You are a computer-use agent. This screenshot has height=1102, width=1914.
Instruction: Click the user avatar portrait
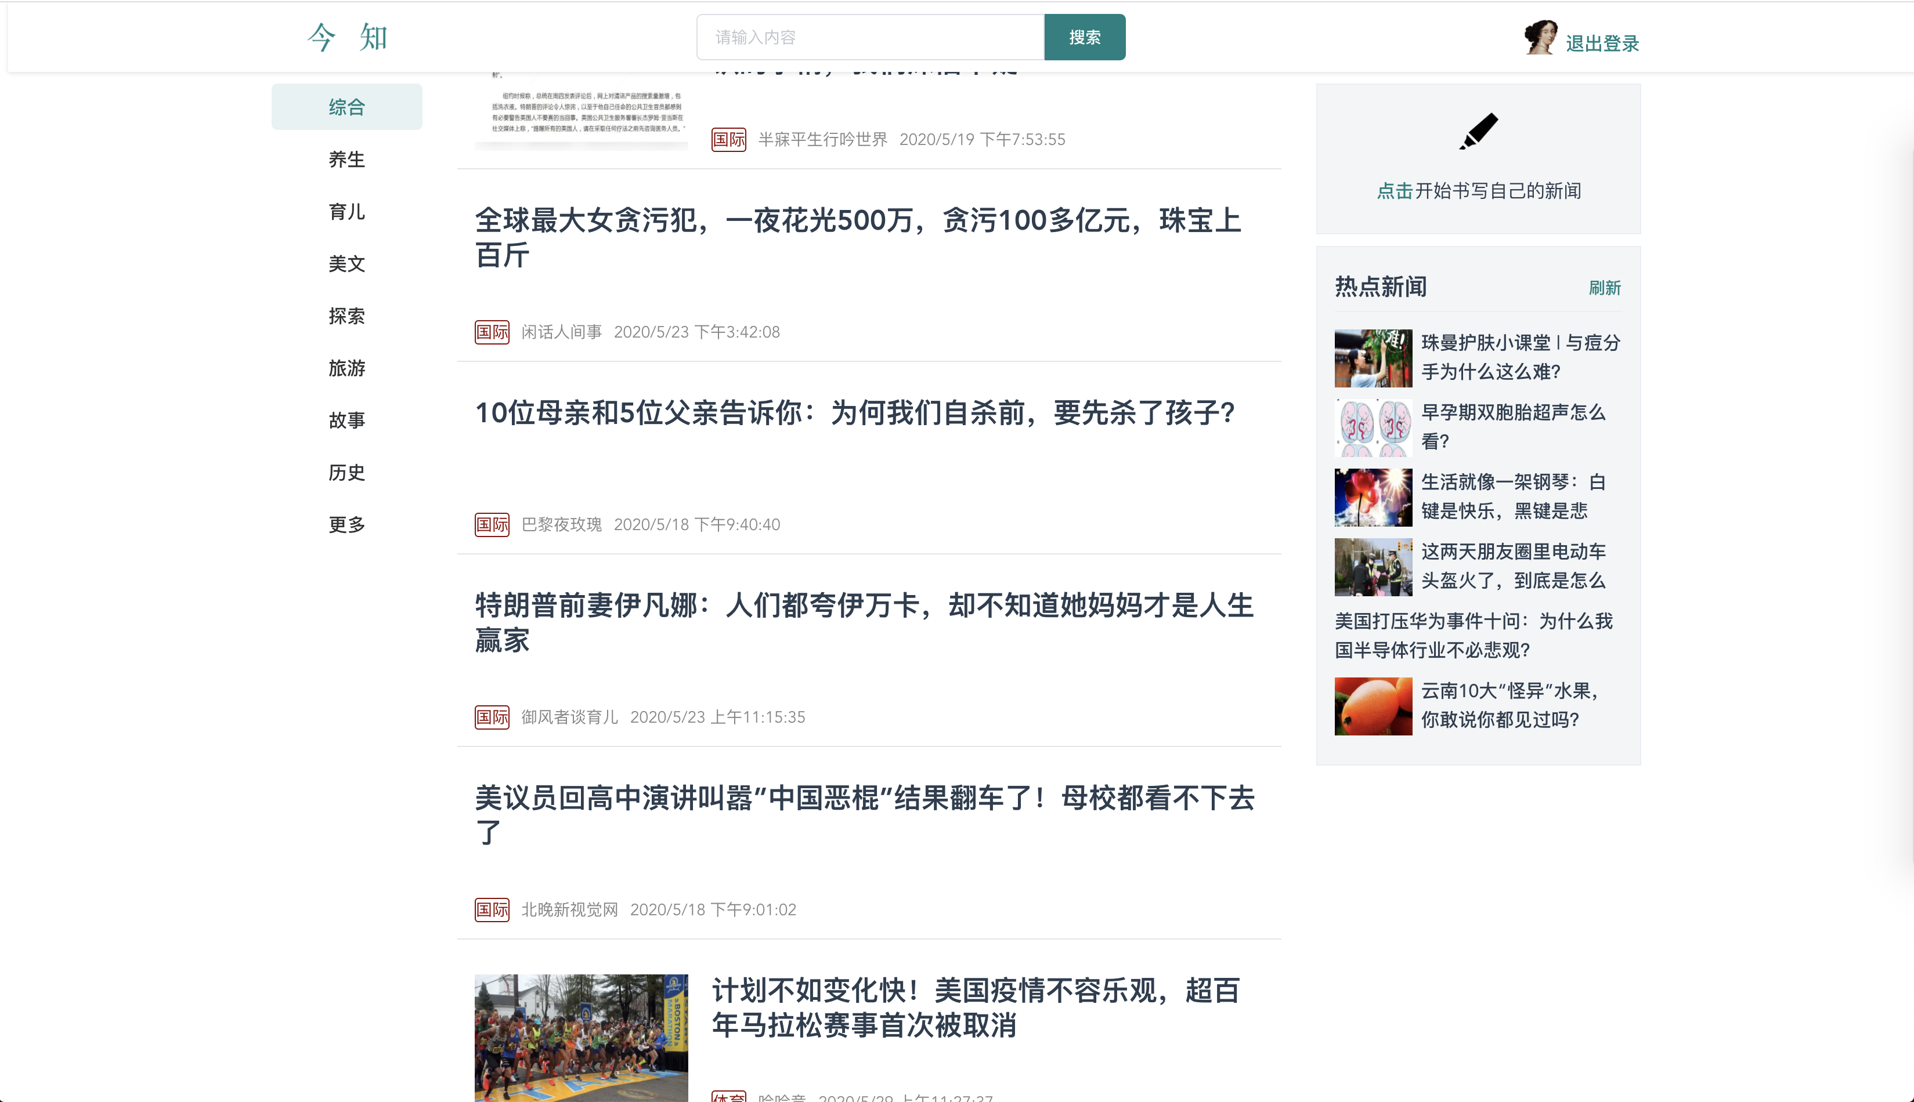(x=1540, y=38)
